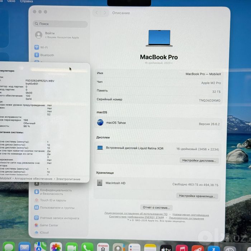Click the System Settings gear in Dock

tap(230, 248)
